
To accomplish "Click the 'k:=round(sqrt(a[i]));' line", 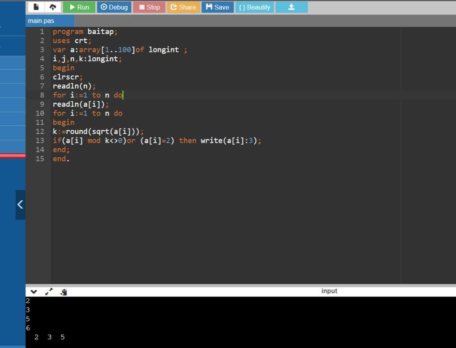I will click(98, 132).
